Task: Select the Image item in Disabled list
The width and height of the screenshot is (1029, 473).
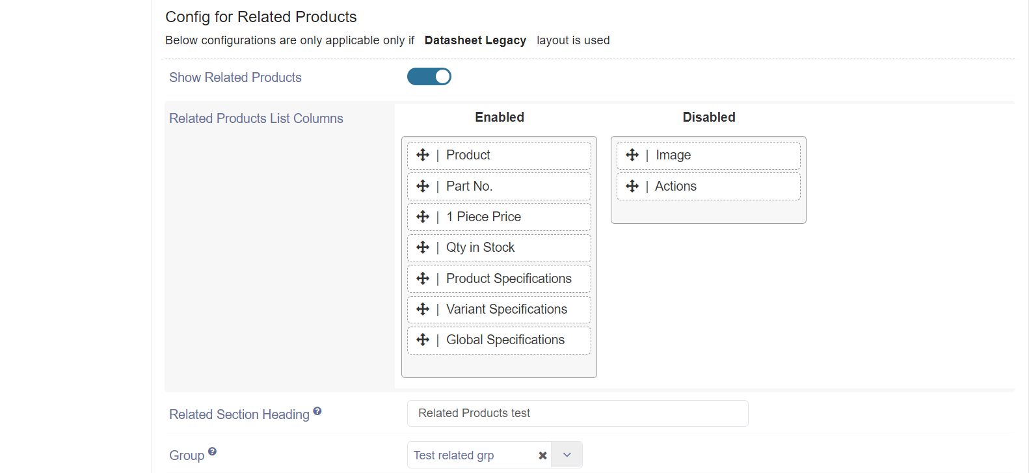Action: [673, 155]
